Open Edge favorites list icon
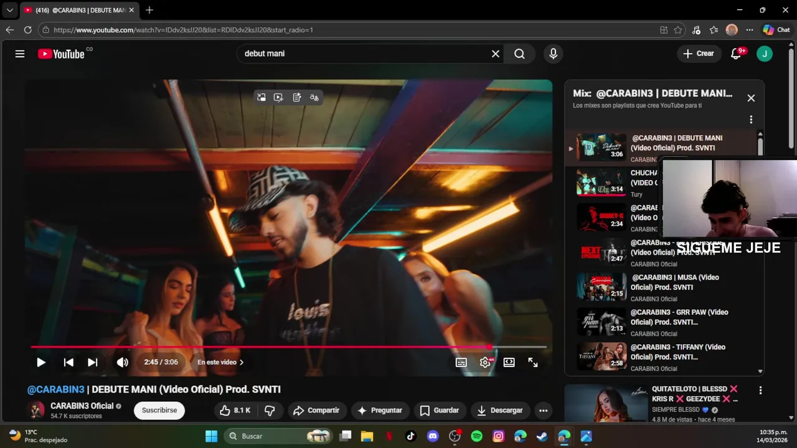Screen dimensions: 797x448 coord(714,30)
